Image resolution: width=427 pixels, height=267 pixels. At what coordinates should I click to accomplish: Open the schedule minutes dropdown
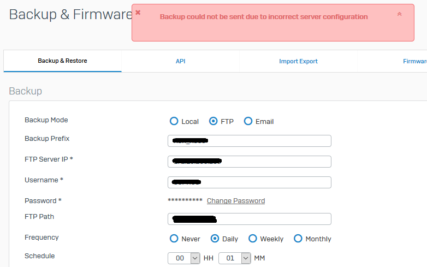click(x=235, y=258)
